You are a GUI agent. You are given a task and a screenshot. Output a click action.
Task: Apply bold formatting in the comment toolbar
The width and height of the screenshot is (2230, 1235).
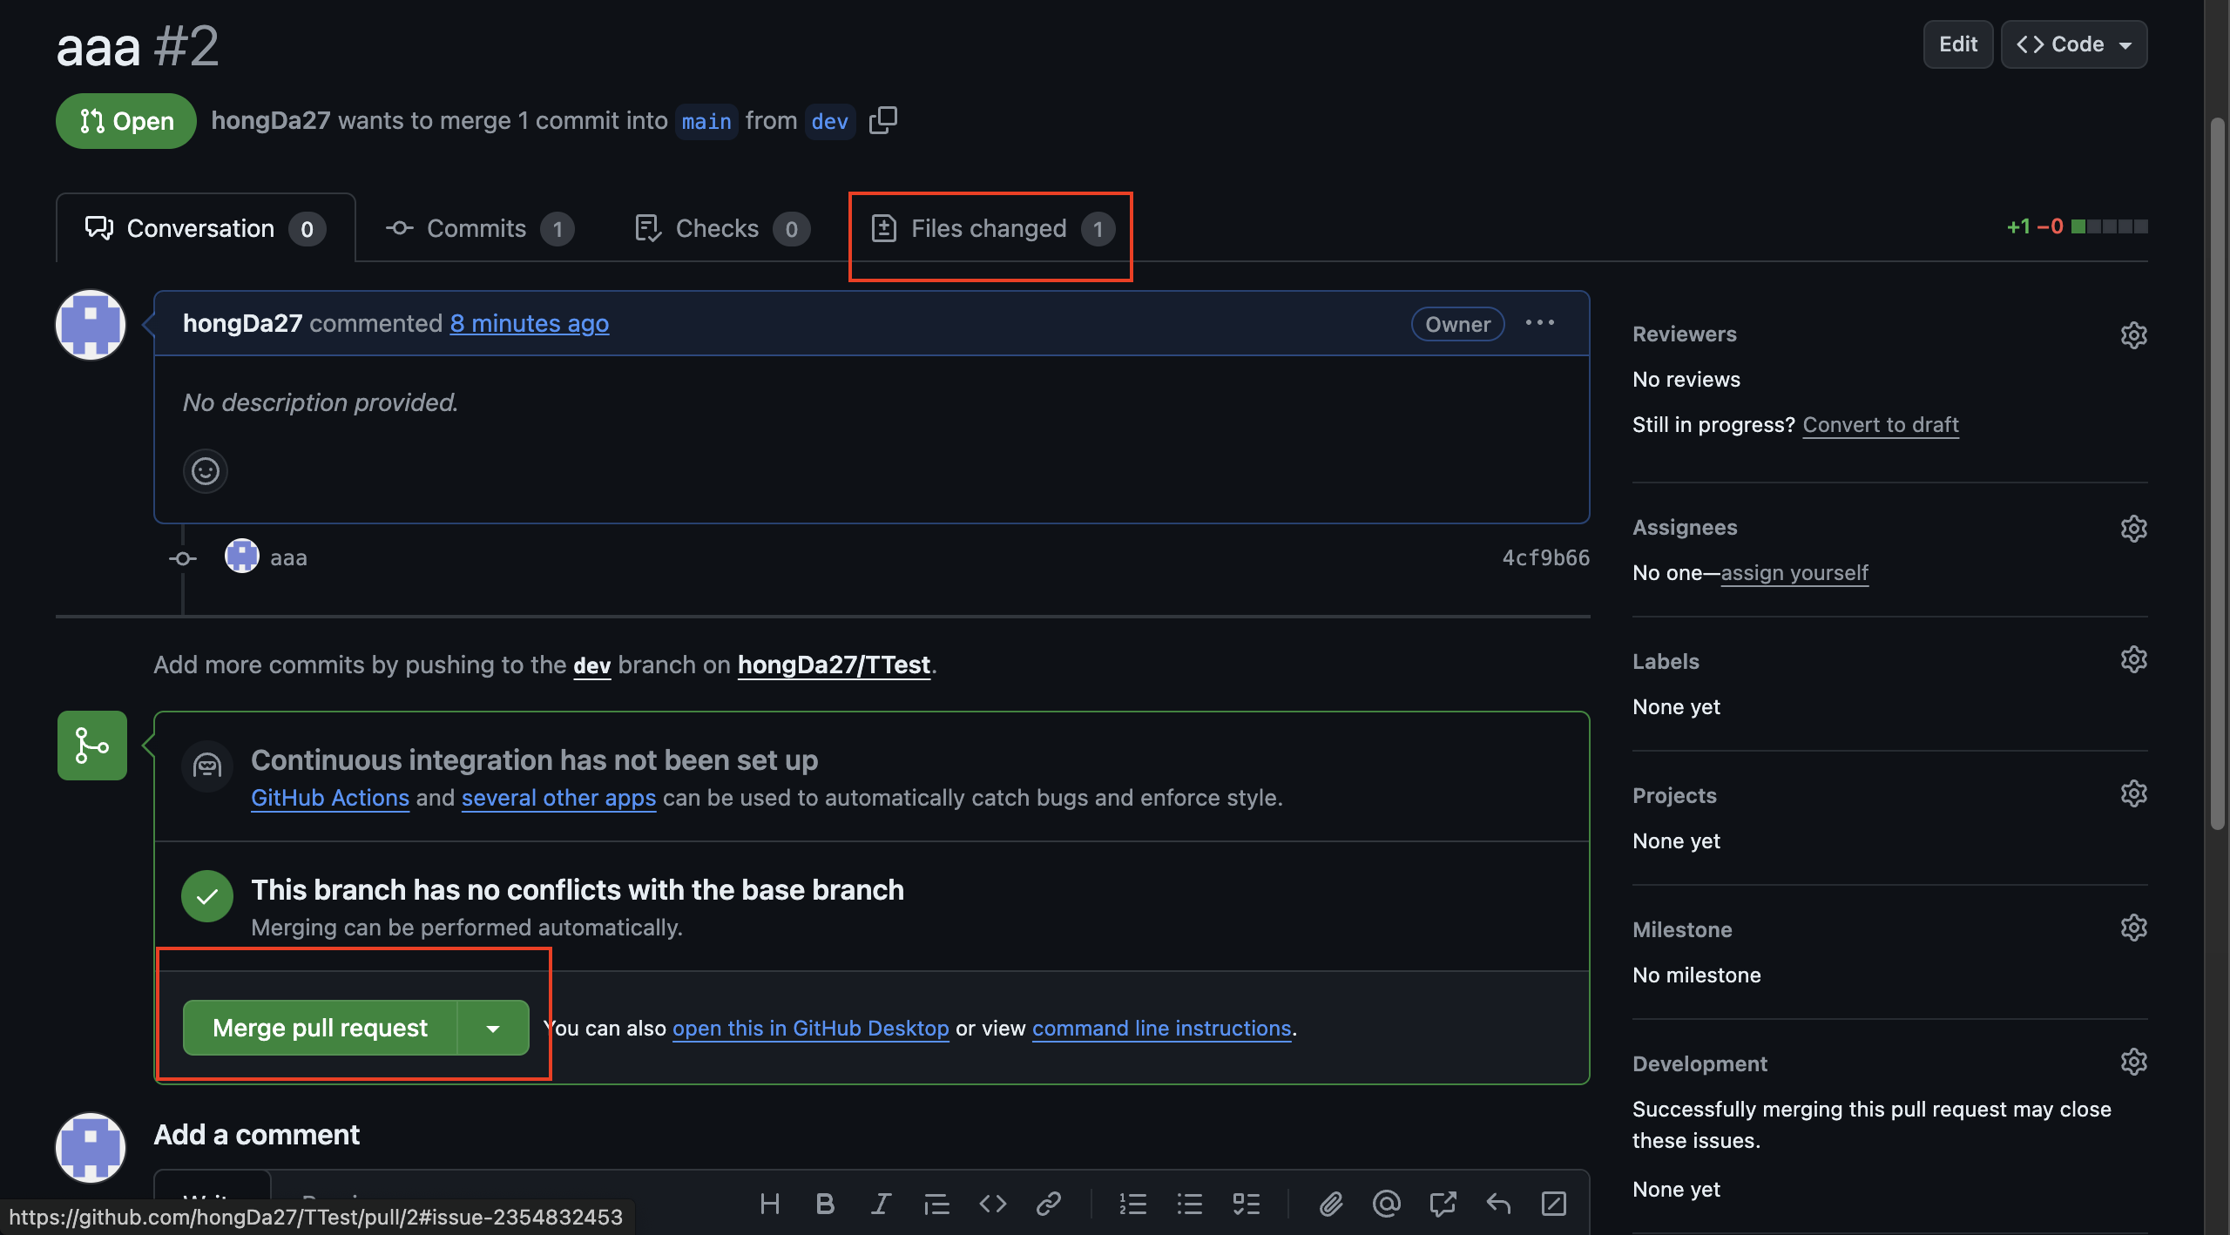click(825, 1204)
